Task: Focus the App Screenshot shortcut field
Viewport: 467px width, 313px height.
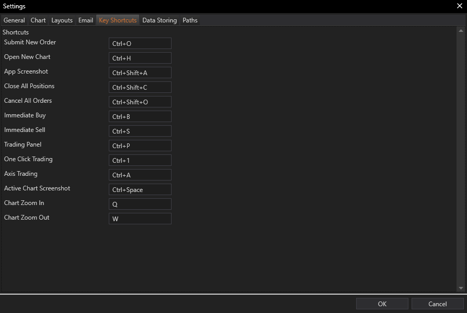Action: pyautogui.click(x=140, y=73)
